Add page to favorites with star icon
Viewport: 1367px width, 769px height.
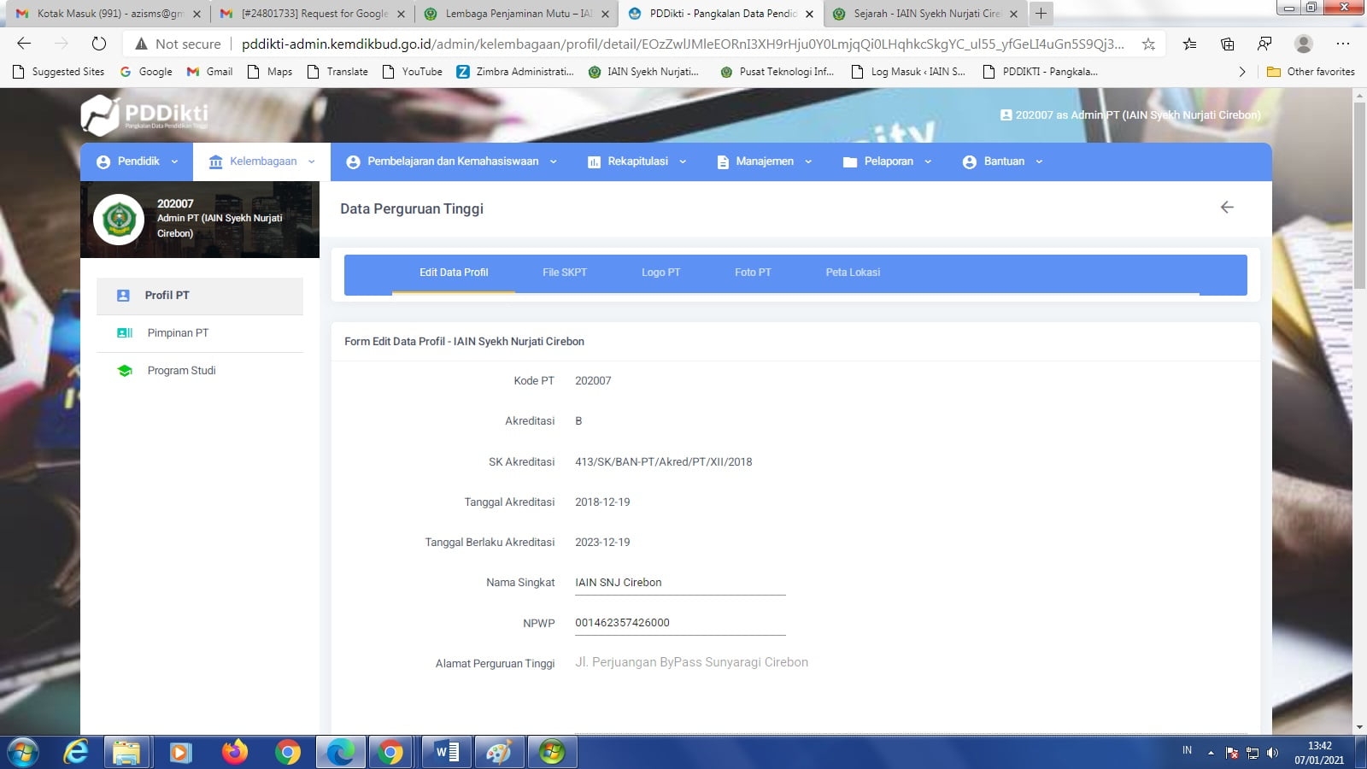pos(1148,44)
